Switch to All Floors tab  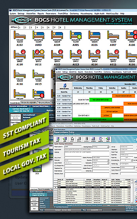[14, 27]
